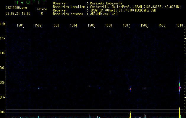186x118 pixels.
Task: Select the ICOM IC-706mkII receiver description
Action: (123, 10)
